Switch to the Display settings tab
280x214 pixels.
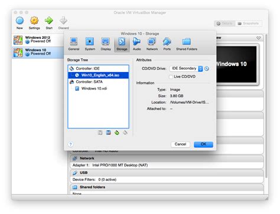pyautogui.click(x=106, y=44)
